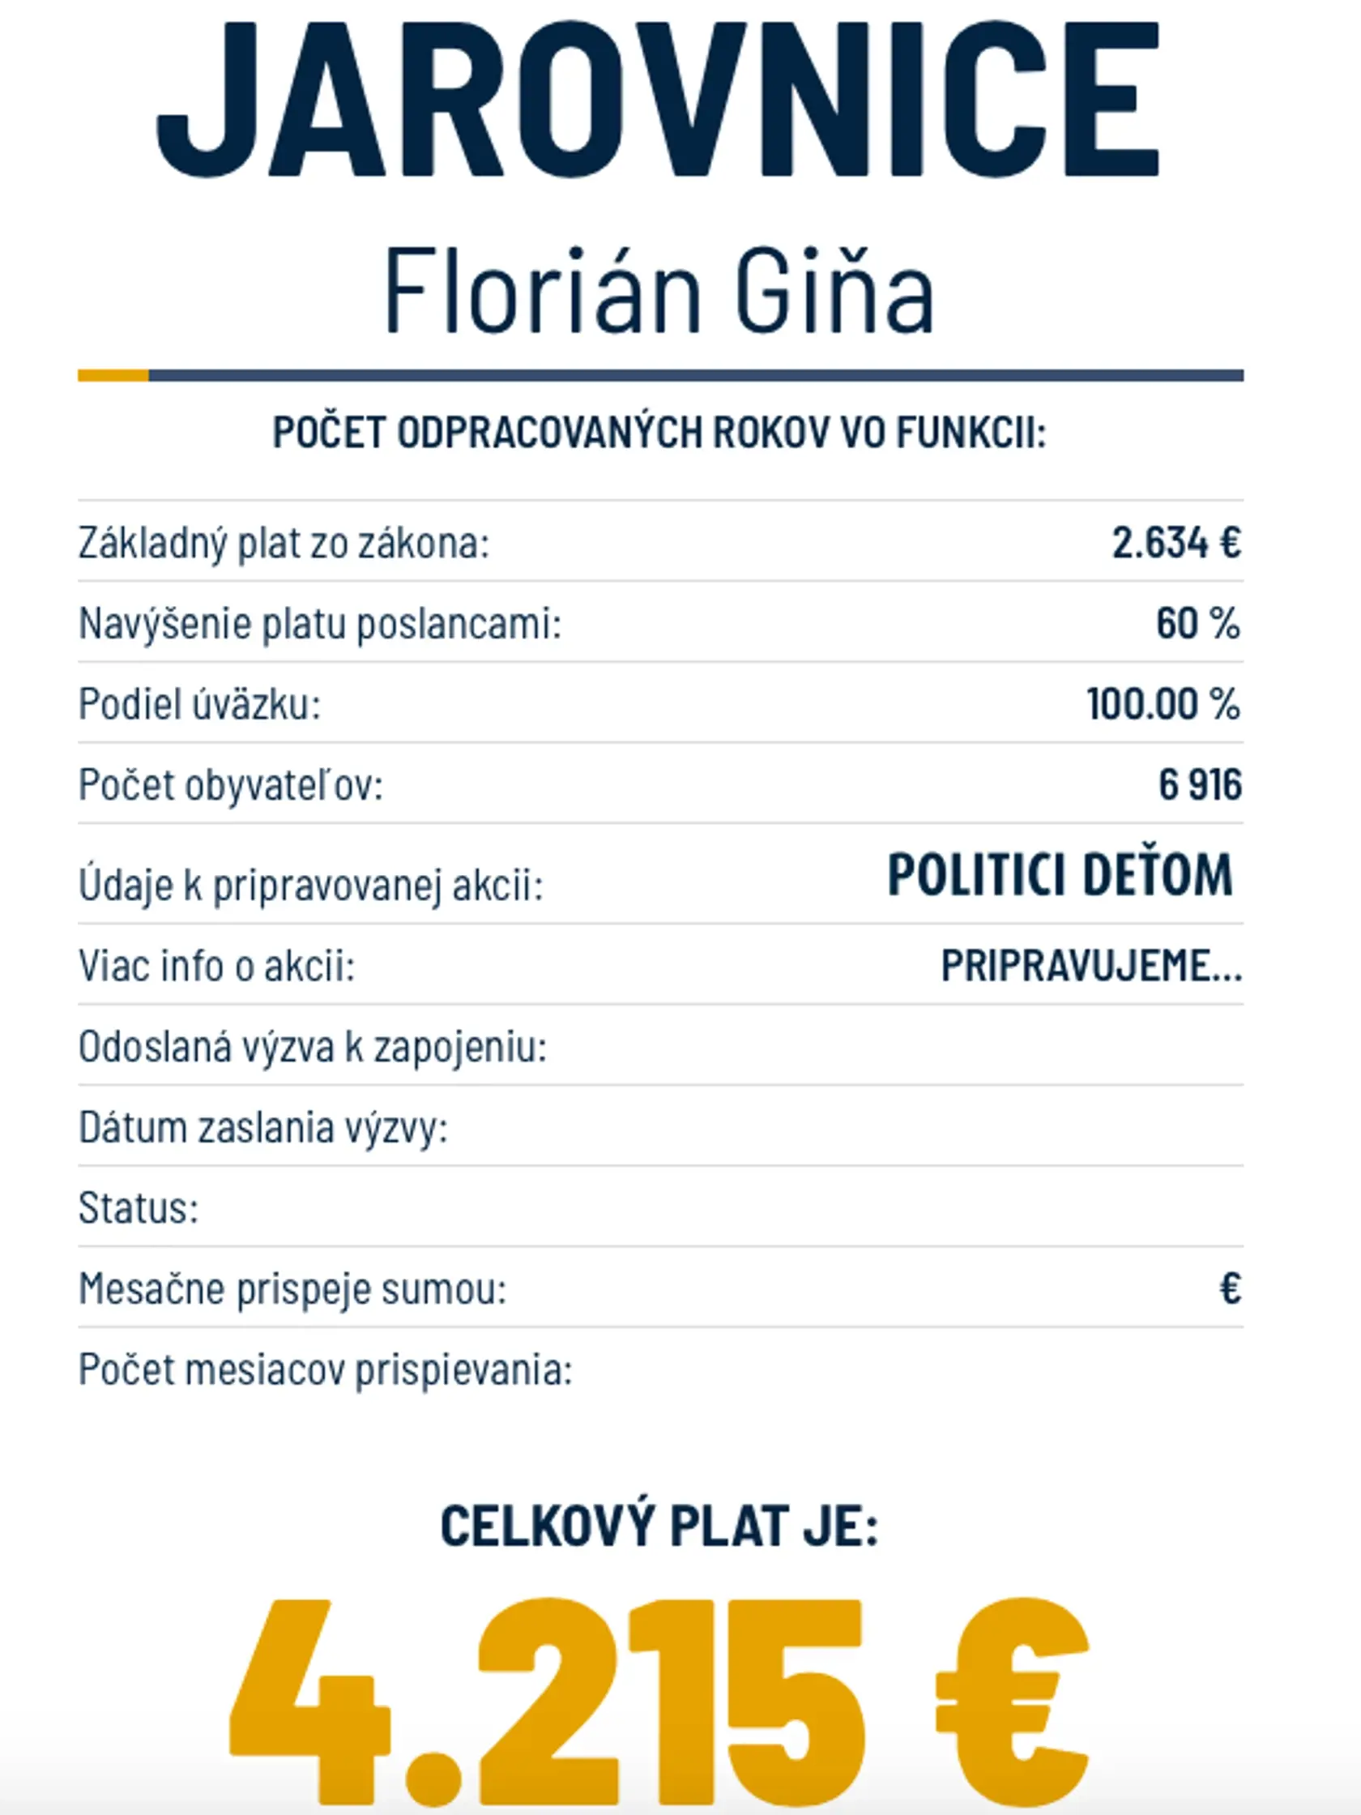Select the Odoslaná výzva k zapojeniu row

point(660,1046)
